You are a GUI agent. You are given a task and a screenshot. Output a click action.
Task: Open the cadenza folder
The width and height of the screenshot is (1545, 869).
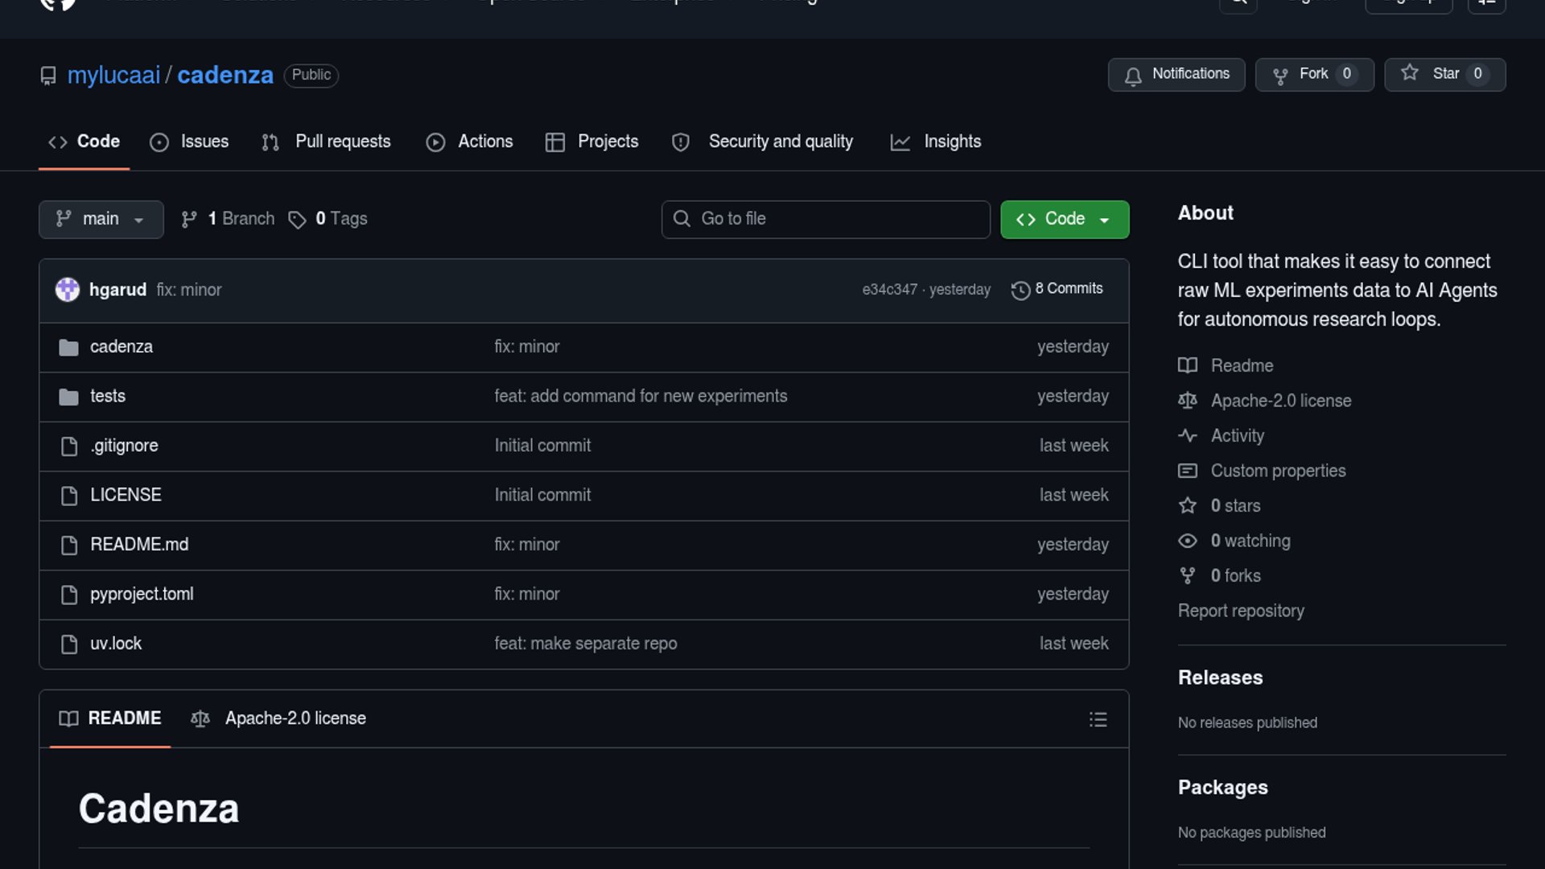coord(122,347)
